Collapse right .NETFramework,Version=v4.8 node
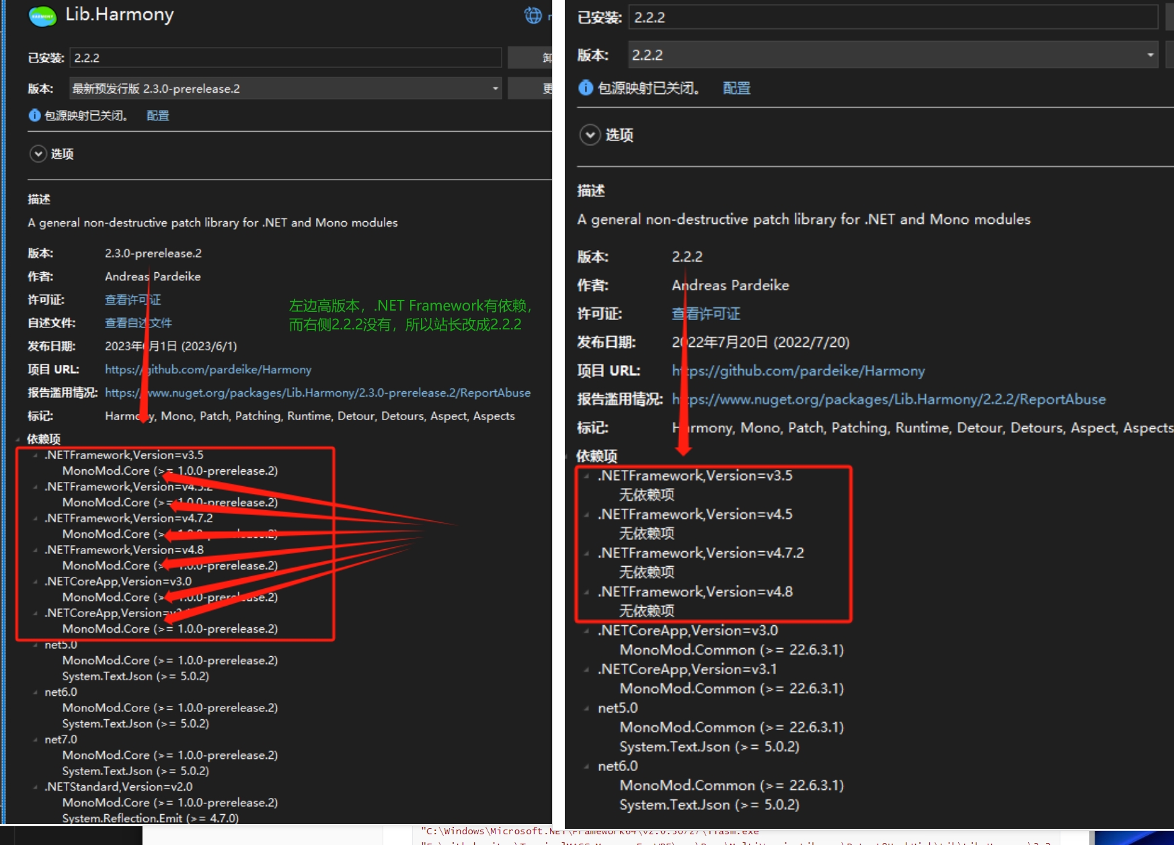The image size is (1174, 845). click(x=587, y=593)
